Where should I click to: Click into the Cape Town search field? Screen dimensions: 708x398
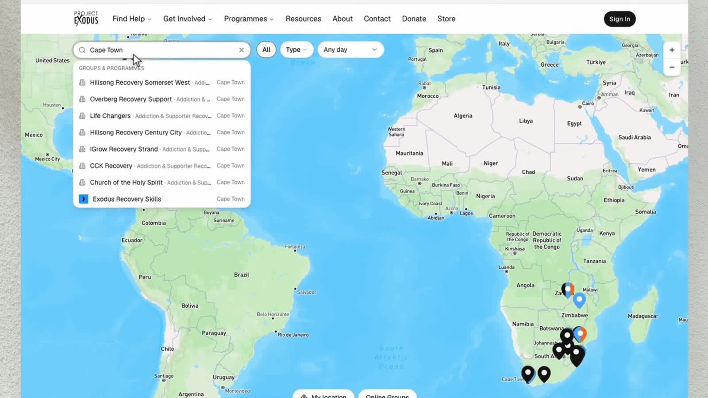click(162, 50)
